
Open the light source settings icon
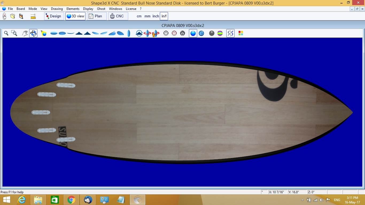(x=44, y=33)
